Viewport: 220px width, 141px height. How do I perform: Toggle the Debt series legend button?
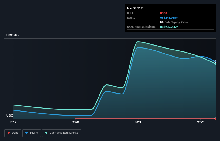click(13, 133)
